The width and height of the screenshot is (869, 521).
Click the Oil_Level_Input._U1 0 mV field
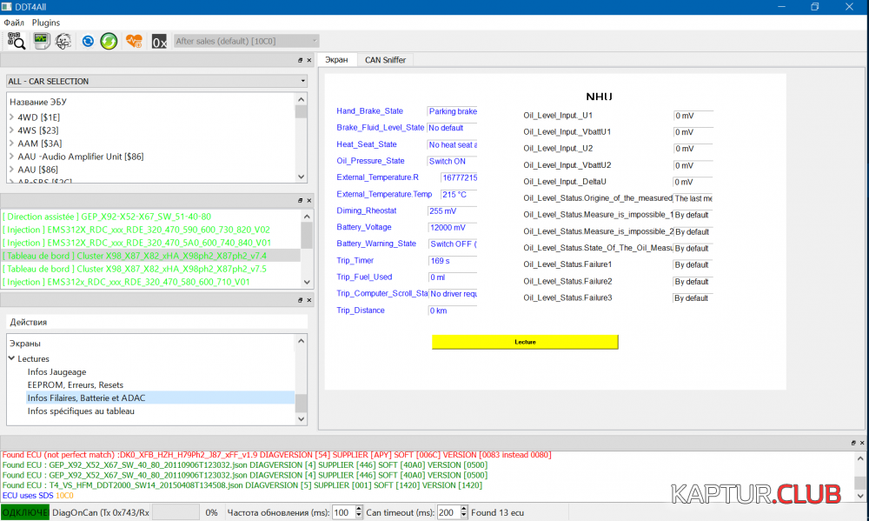(x=693, y=116)
